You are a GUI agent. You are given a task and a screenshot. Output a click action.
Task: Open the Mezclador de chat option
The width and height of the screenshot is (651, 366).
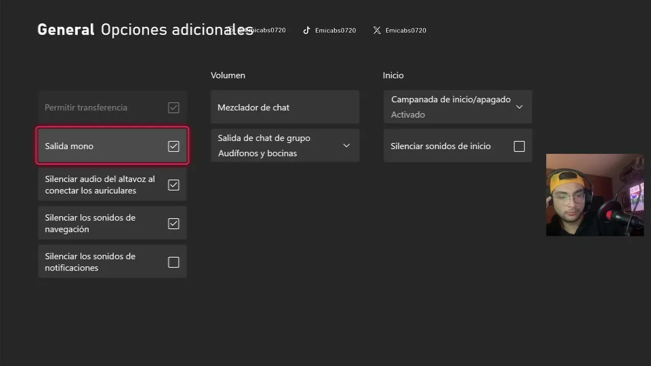285,107
